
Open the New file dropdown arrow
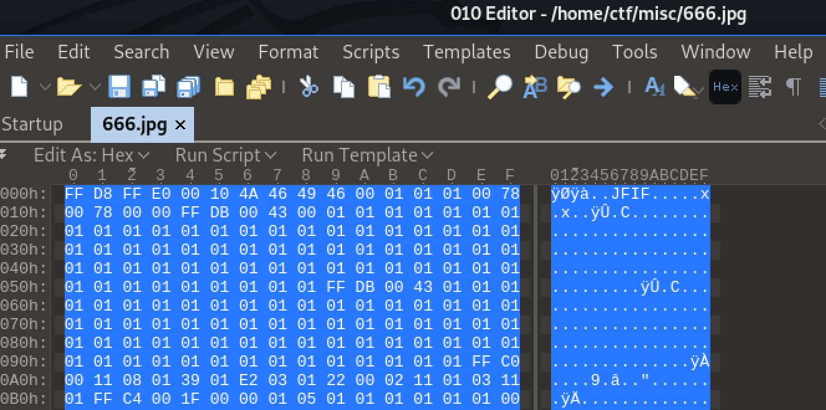tap(45, 87)
